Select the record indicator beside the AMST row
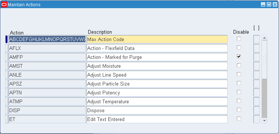Image resolution: width=279 pixels, height=134 pixels. click(x=7, y=66)
